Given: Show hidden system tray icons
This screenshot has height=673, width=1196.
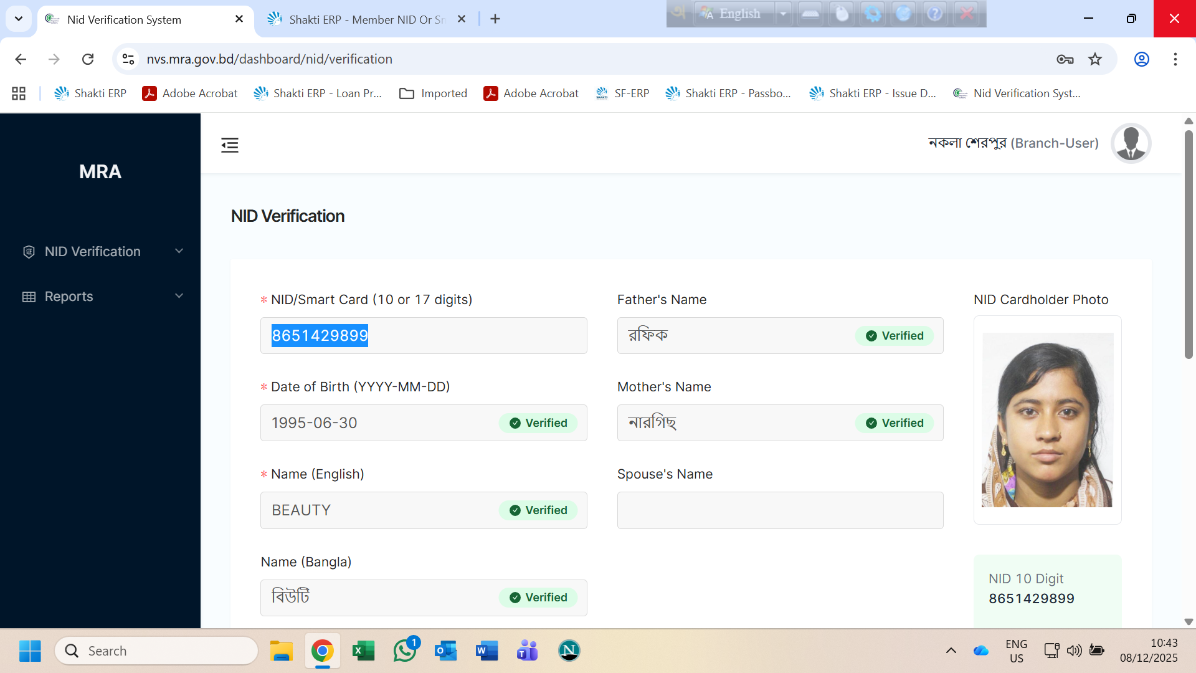Looking at the screenshot, I should click(951, 651).
